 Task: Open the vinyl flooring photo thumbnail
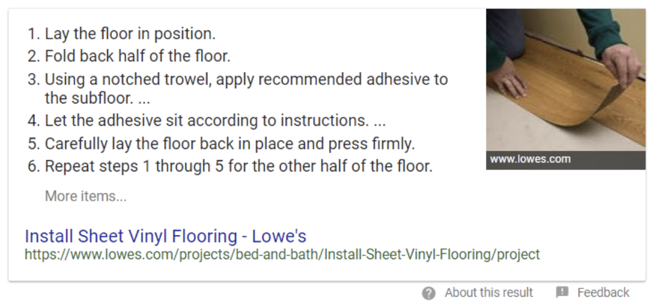pyautogui.click(x=566, y=80)
